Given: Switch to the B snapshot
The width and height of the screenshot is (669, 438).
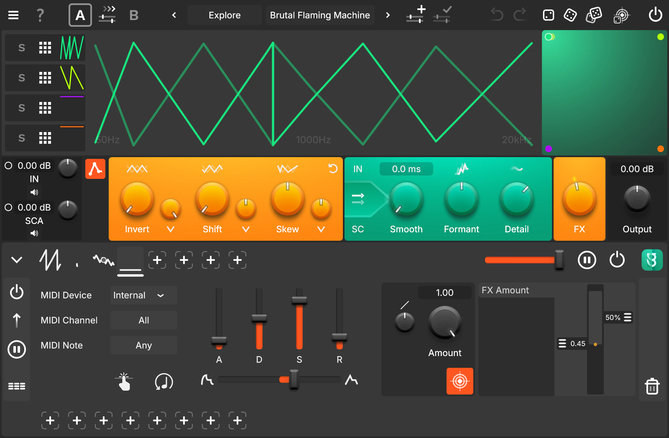Looking at the screenshot, I should pyautogui.click(x=134, y=14).
